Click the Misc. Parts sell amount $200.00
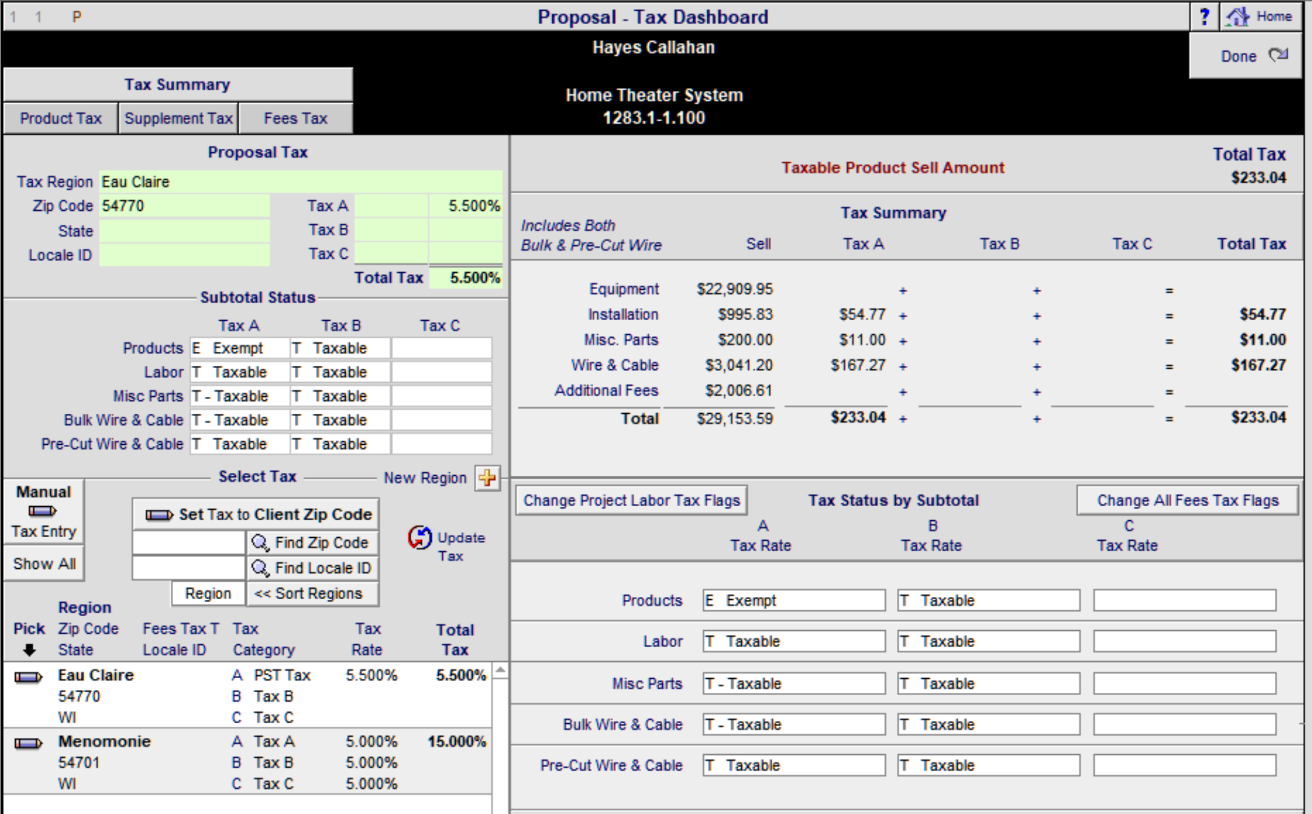 click(745, 340)
